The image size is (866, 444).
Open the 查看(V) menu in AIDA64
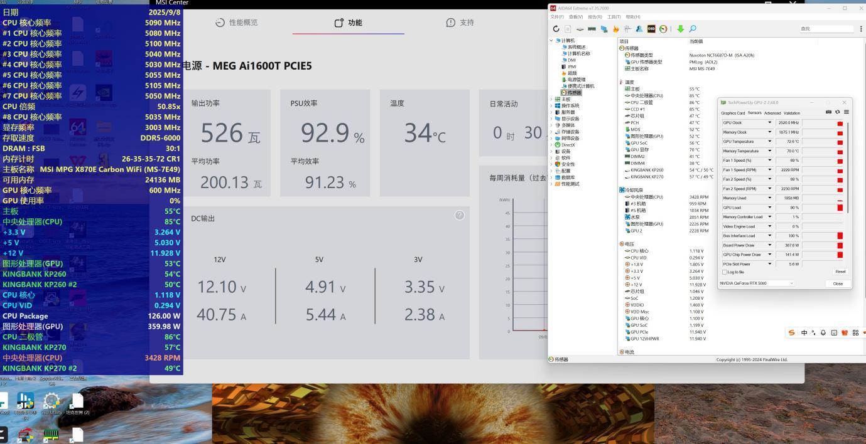576,17
